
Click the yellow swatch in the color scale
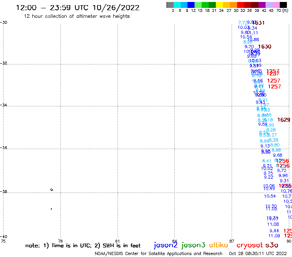click(219, 5)
